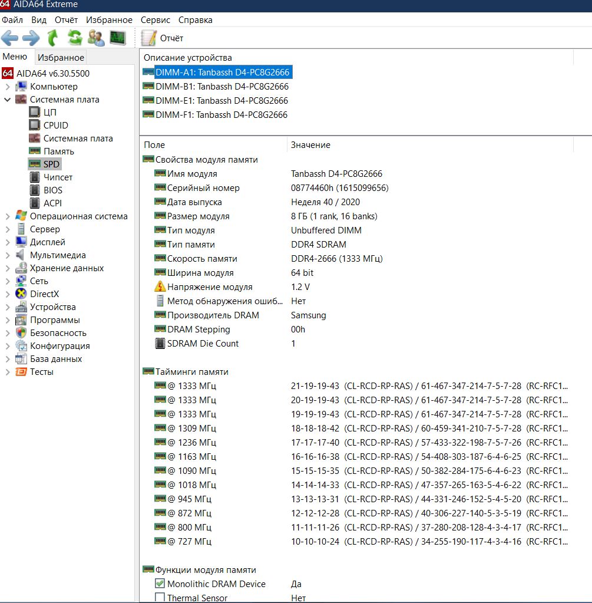This screenshot has width=592, height=603.
Task: Open the Справка menu
Action: tap(196, 20)
